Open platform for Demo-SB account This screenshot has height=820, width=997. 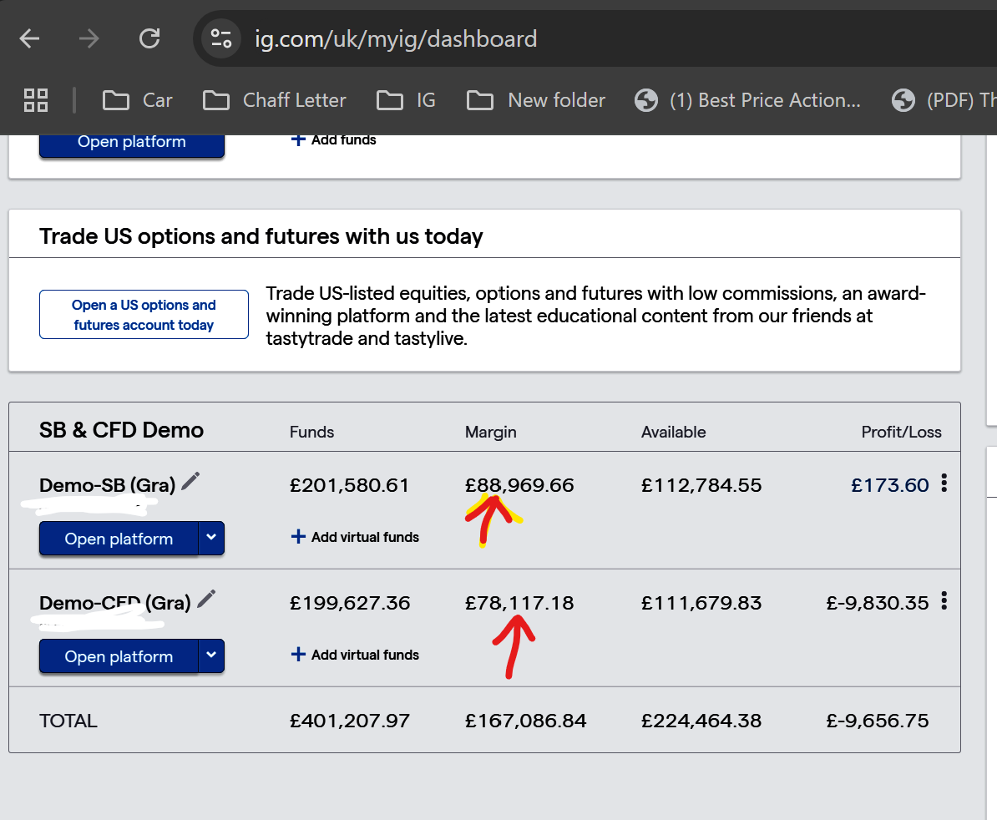119,539
